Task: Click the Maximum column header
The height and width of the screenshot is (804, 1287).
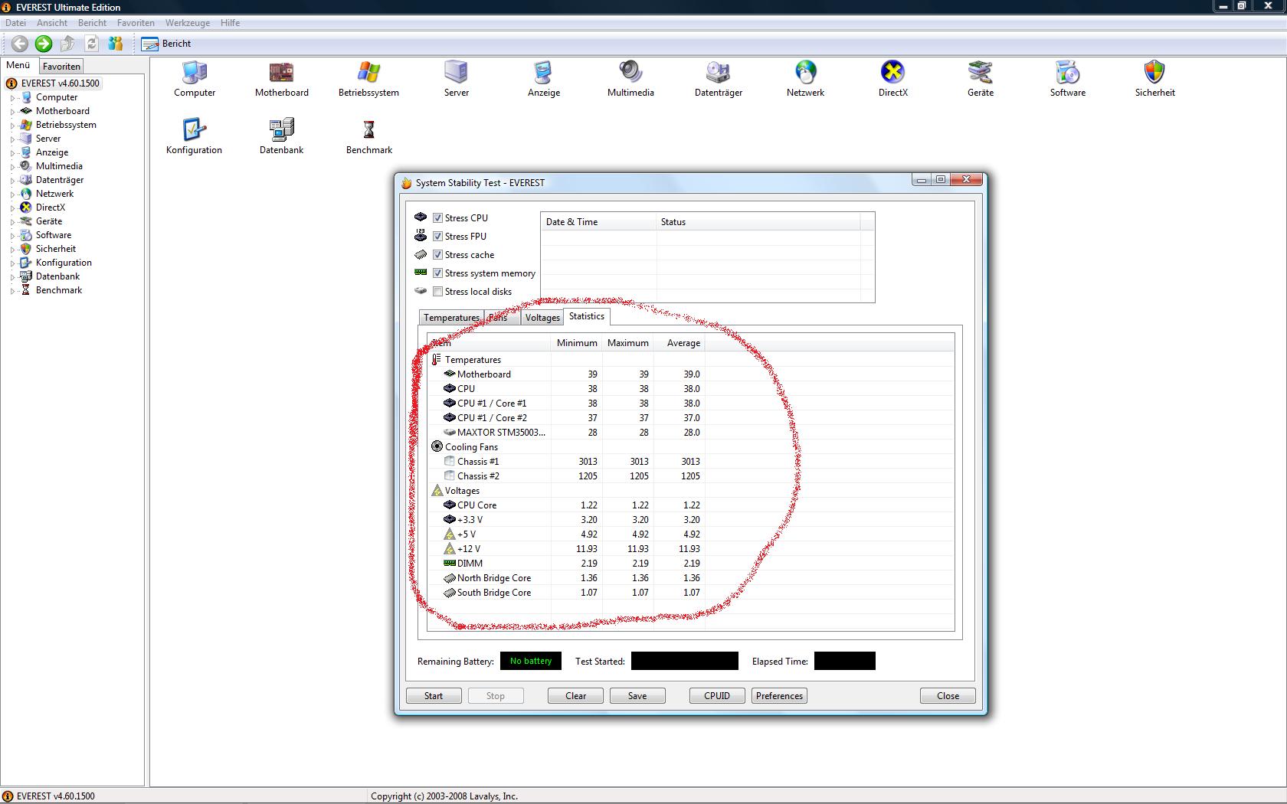Action: (628, 343)
